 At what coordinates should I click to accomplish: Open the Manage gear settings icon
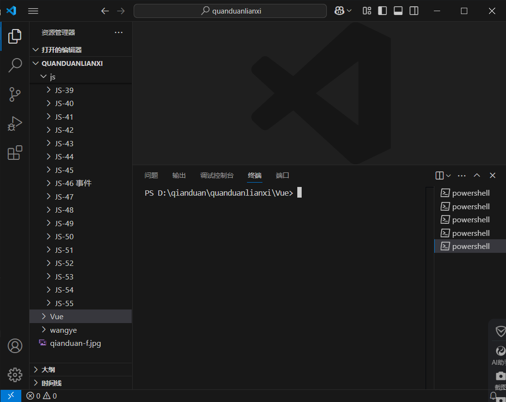point(15,375)
